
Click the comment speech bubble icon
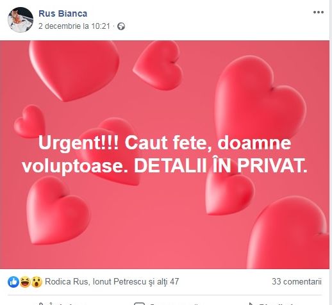tap(139, 304)
